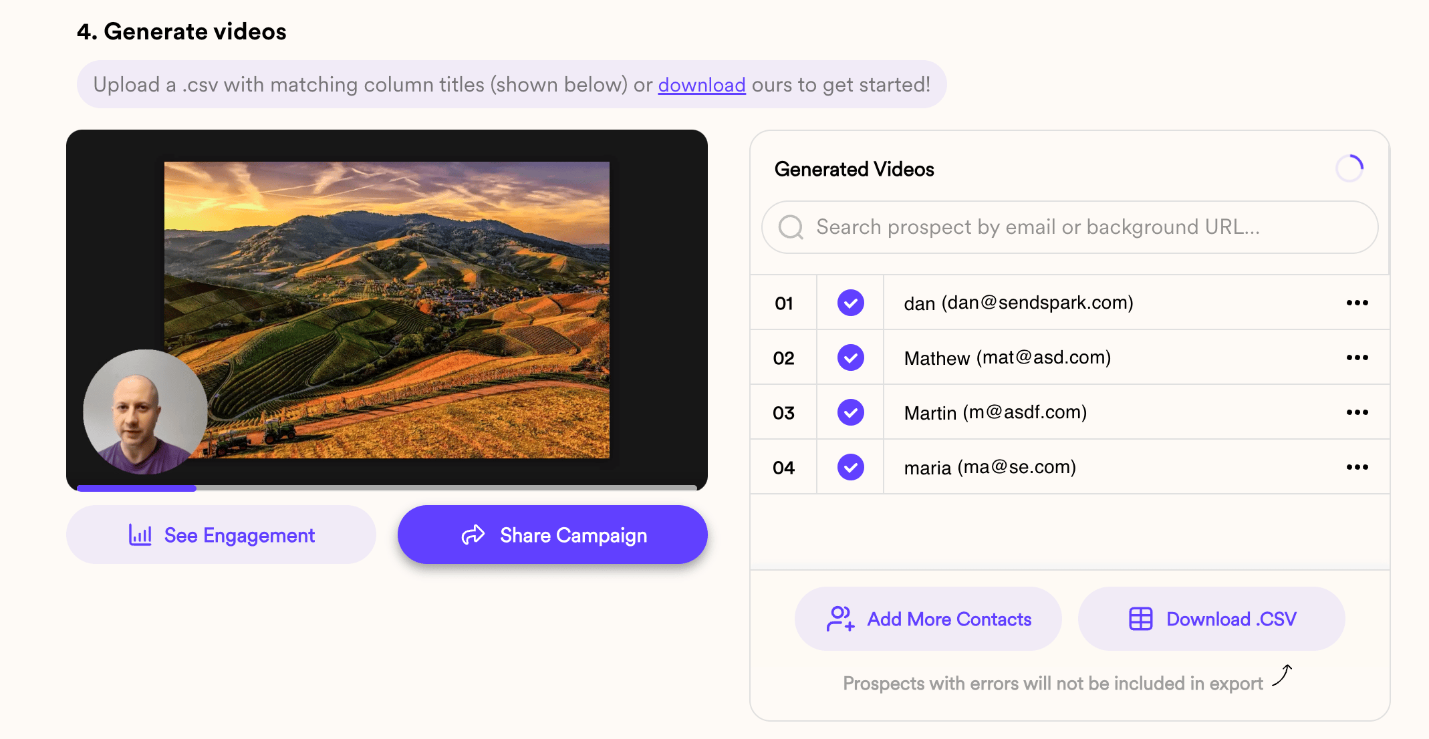Click the share arrow icon in Share Campaign

pos(473,535)
